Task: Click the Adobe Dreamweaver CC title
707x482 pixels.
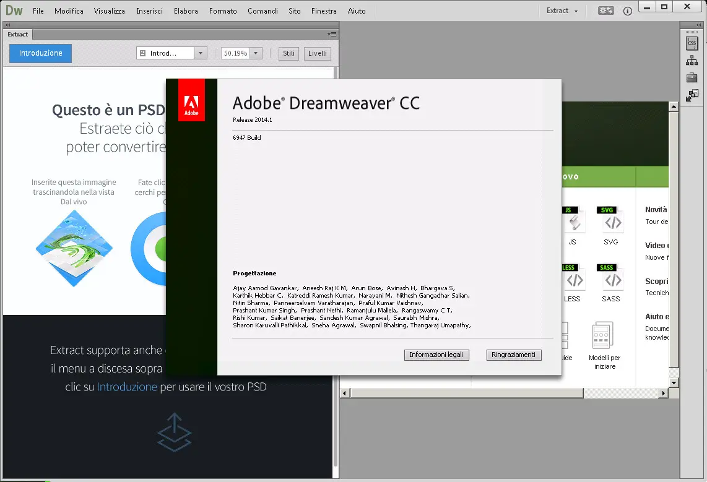Action: pyautogui.click(x=326, y=103)
